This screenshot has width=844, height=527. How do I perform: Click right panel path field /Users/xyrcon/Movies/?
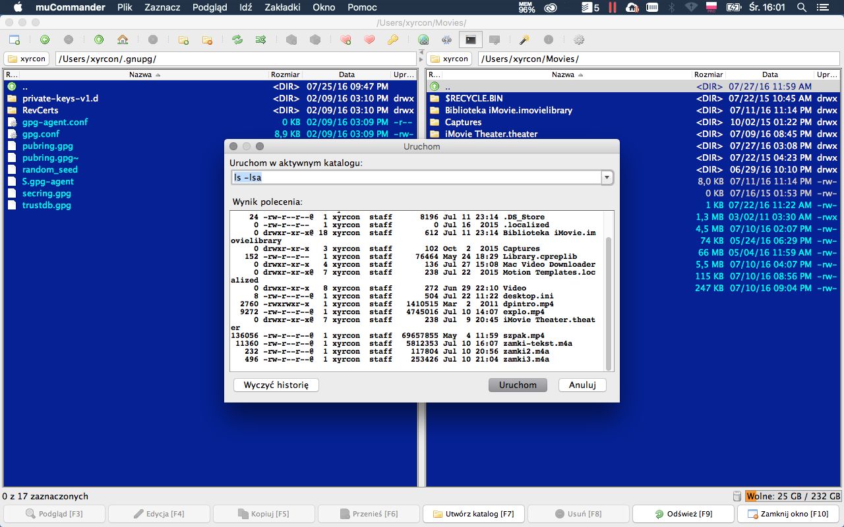[659, 59]
